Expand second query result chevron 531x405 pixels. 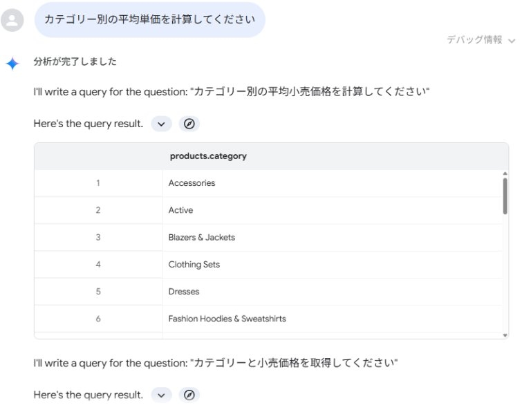tap(161, 395)
